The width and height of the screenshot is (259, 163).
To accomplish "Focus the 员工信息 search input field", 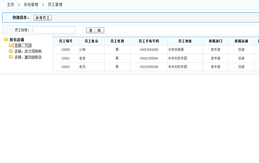I will [54, 30].
